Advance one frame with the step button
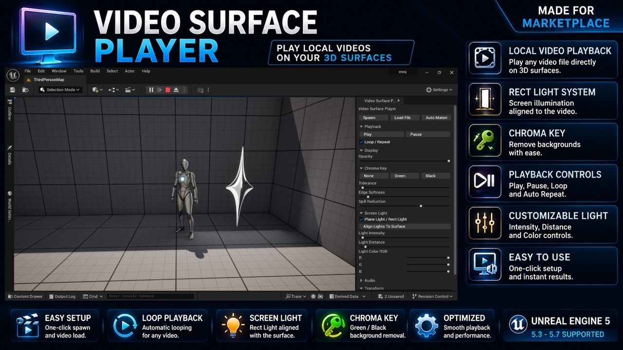 coord(160,90)
